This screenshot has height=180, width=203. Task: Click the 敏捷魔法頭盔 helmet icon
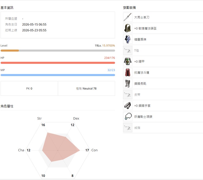point(128,28)
